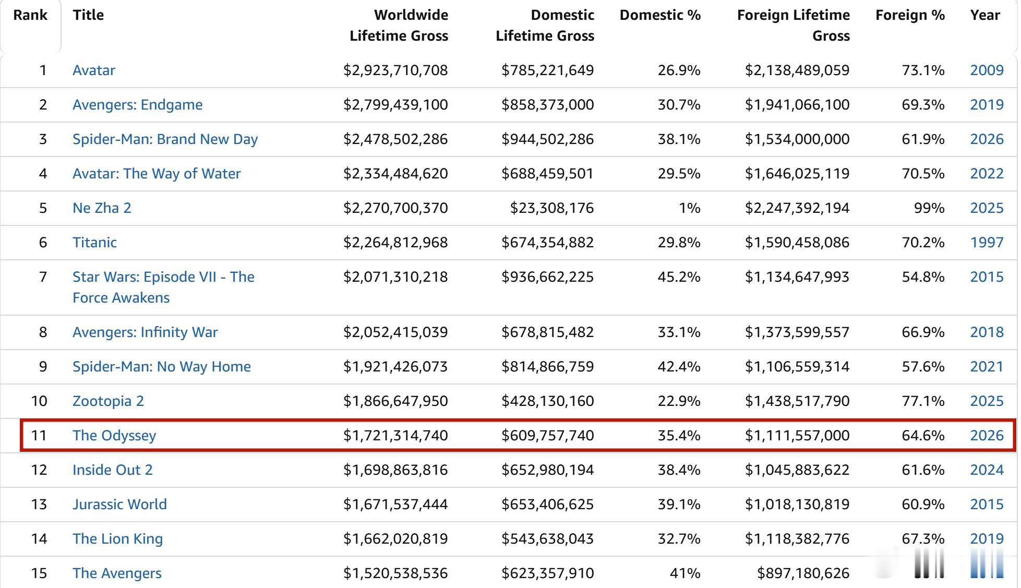Sort by the Title column header
Image resolution: width=1021 pixels, height=588 pixels.
pyautogui.click(x=88, y=15)
